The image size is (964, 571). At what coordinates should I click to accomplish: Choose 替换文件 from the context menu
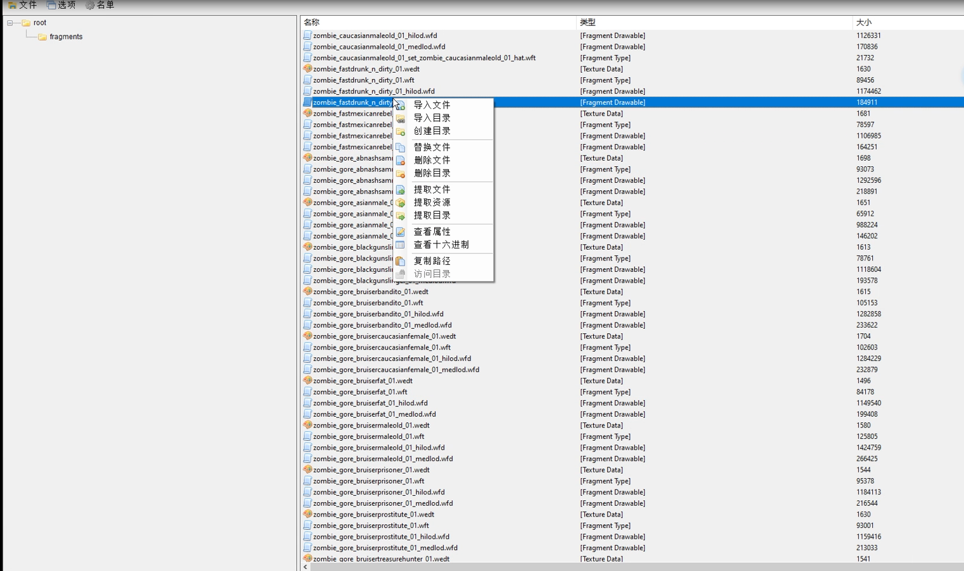coord(432,147)
